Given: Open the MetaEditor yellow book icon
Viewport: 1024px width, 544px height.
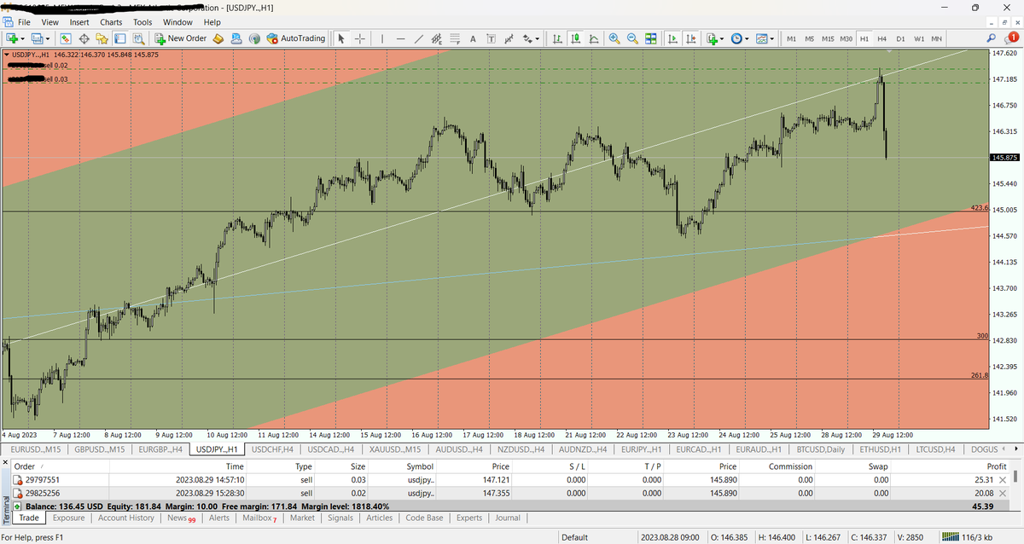Looking at the screenshot, I should pyautogui.click(x=218, y=38).
